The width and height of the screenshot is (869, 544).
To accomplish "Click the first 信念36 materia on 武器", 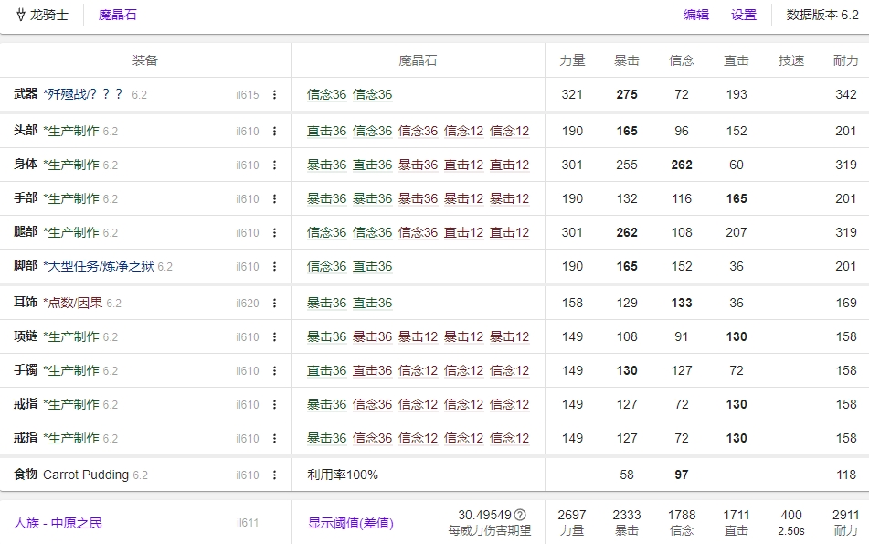I will click(x=326, y=95).
